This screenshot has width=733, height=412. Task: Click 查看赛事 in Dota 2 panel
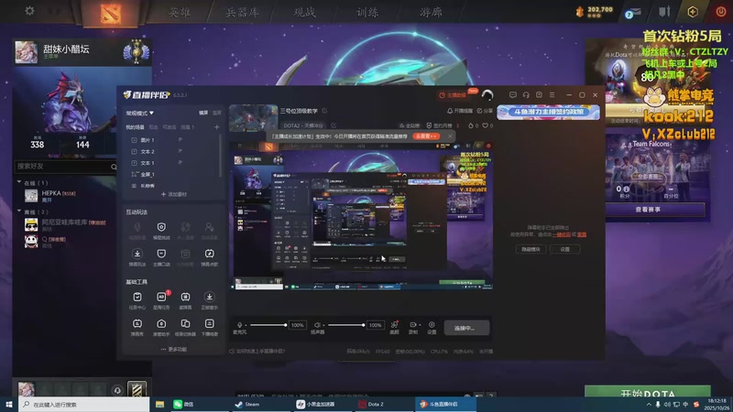point(648,210)
